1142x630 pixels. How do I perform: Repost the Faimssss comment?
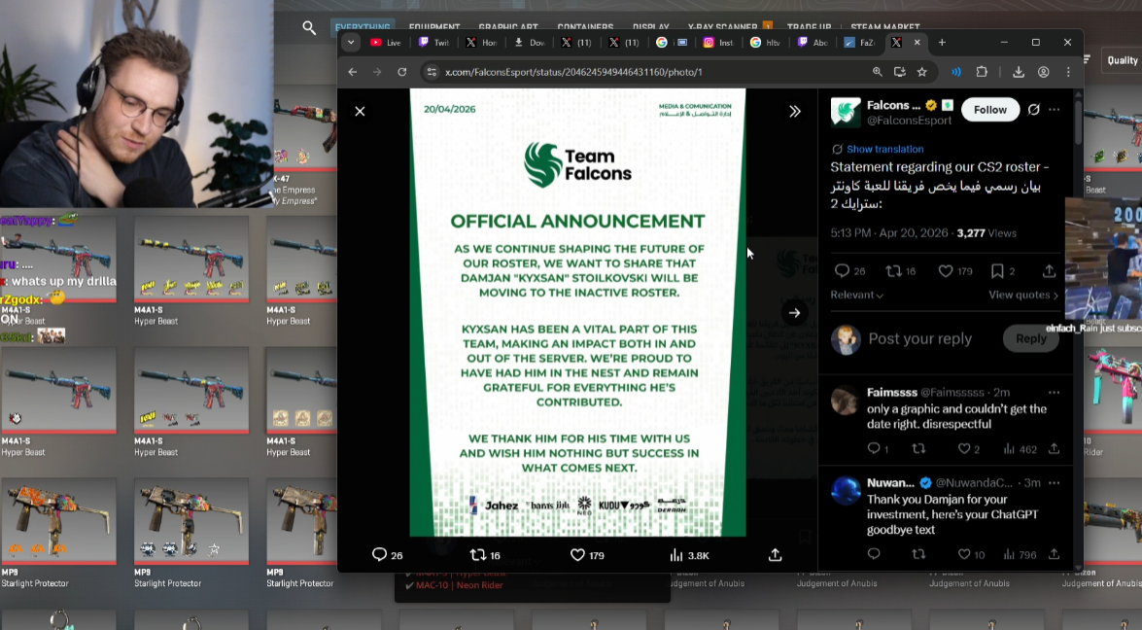click(919, 448)
